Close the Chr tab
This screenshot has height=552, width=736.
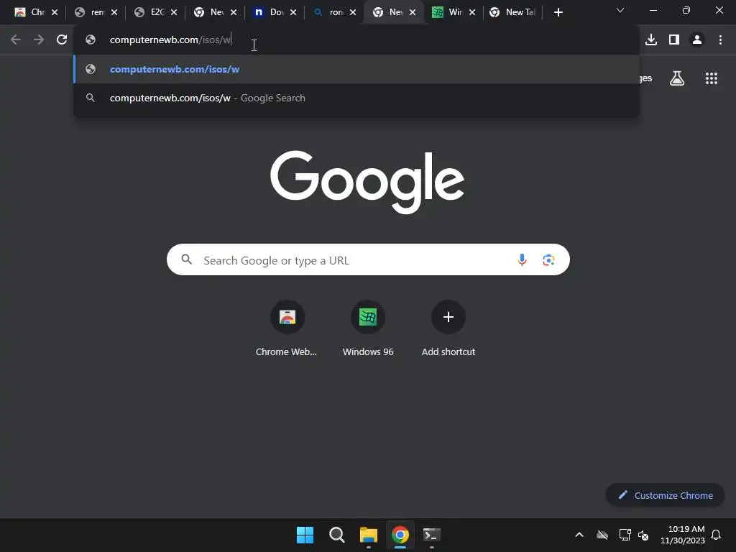[x=55, y=13]
